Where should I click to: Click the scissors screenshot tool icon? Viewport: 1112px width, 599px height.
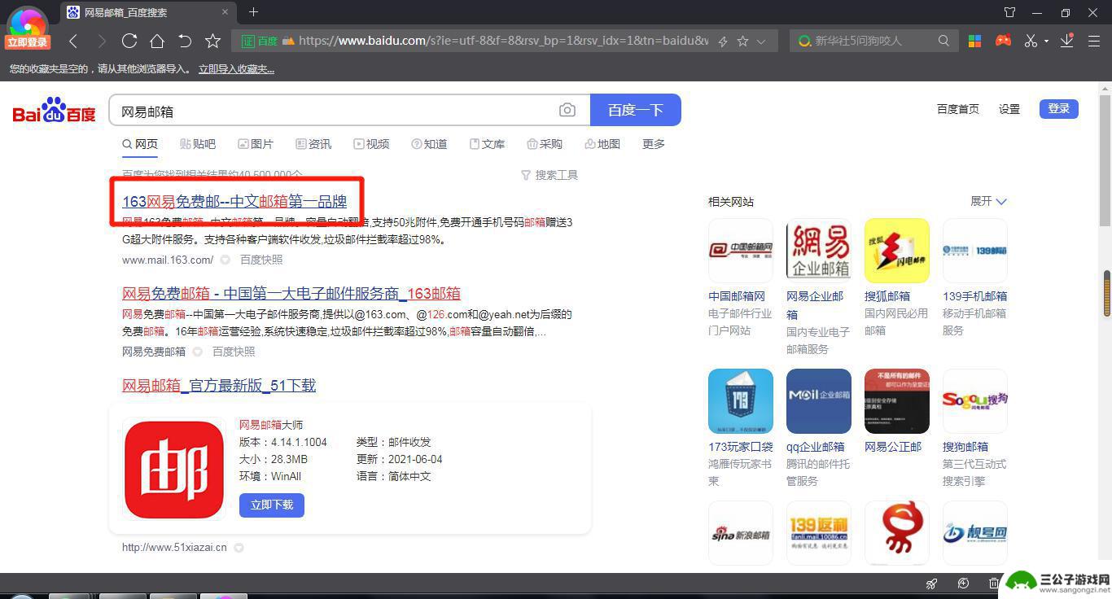pos(1031,41)
